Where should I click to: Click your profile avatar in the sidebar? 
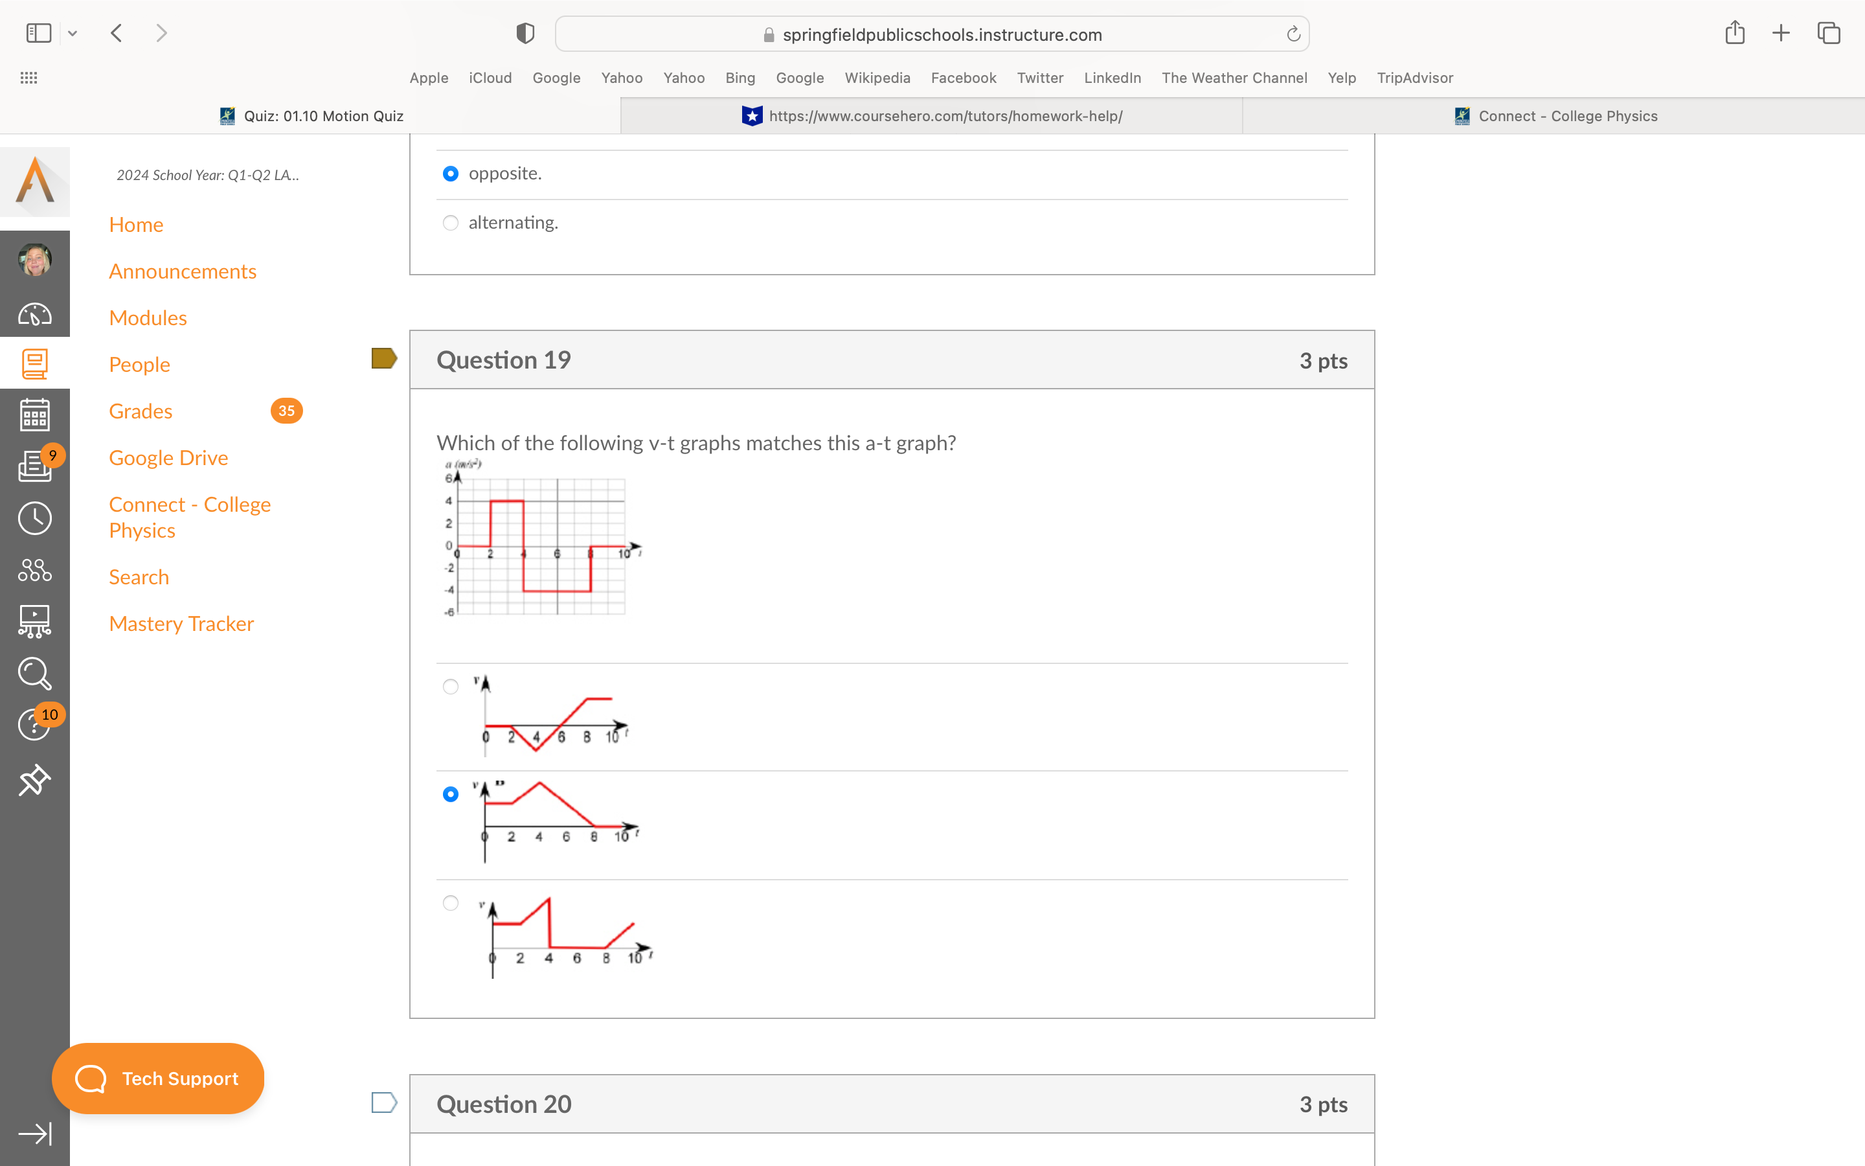pyautogui.click(x=35, y=260)
